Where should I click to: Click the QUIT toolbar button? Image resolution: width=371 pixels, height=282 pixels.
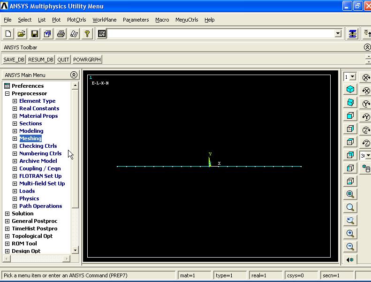point(63,60)
